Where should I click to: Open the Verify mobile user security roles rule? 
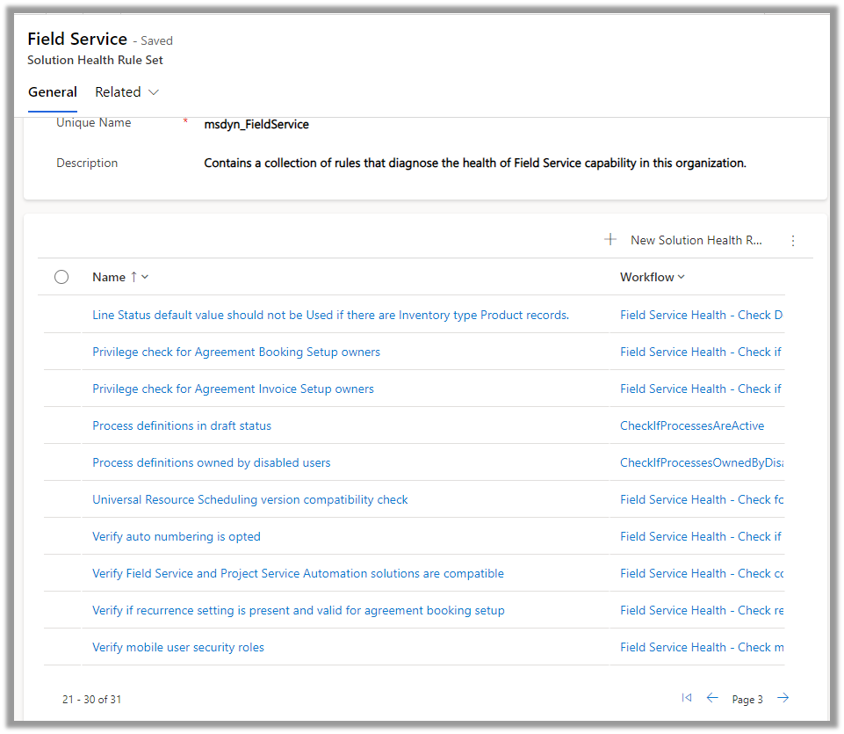click(x=178, y=647)
